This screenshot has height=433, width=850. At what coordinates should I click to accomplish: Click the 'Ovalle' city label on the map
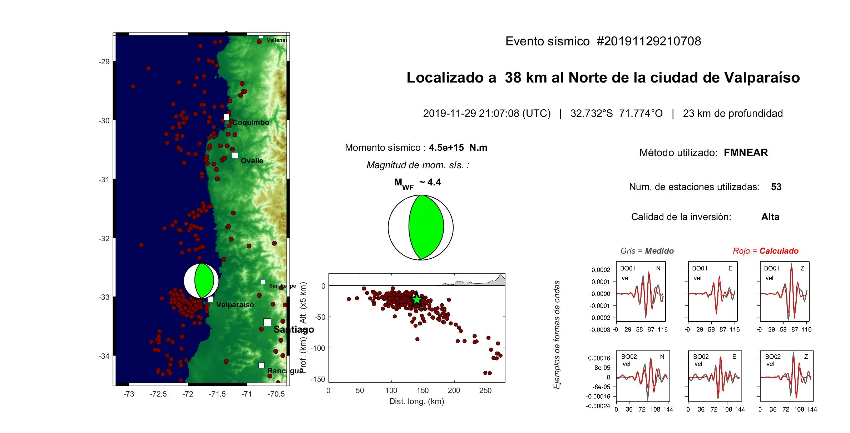[252, 161]
